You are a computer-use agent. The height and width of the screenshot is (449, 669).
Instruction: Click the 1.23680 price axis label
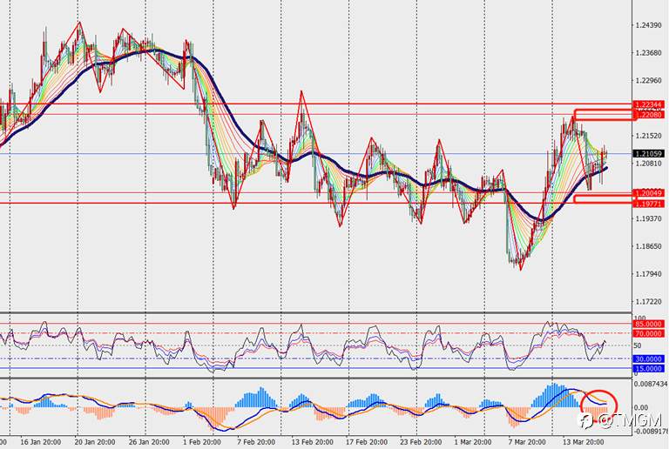[x=648, y=53]
